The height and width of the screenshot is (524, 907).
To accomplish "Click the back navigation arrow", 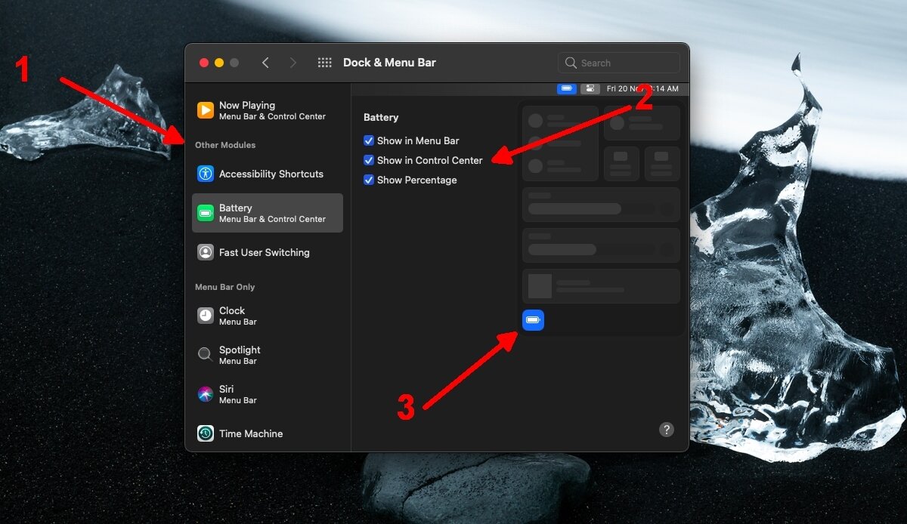I will pyautogui.click(x=265, y=63).
